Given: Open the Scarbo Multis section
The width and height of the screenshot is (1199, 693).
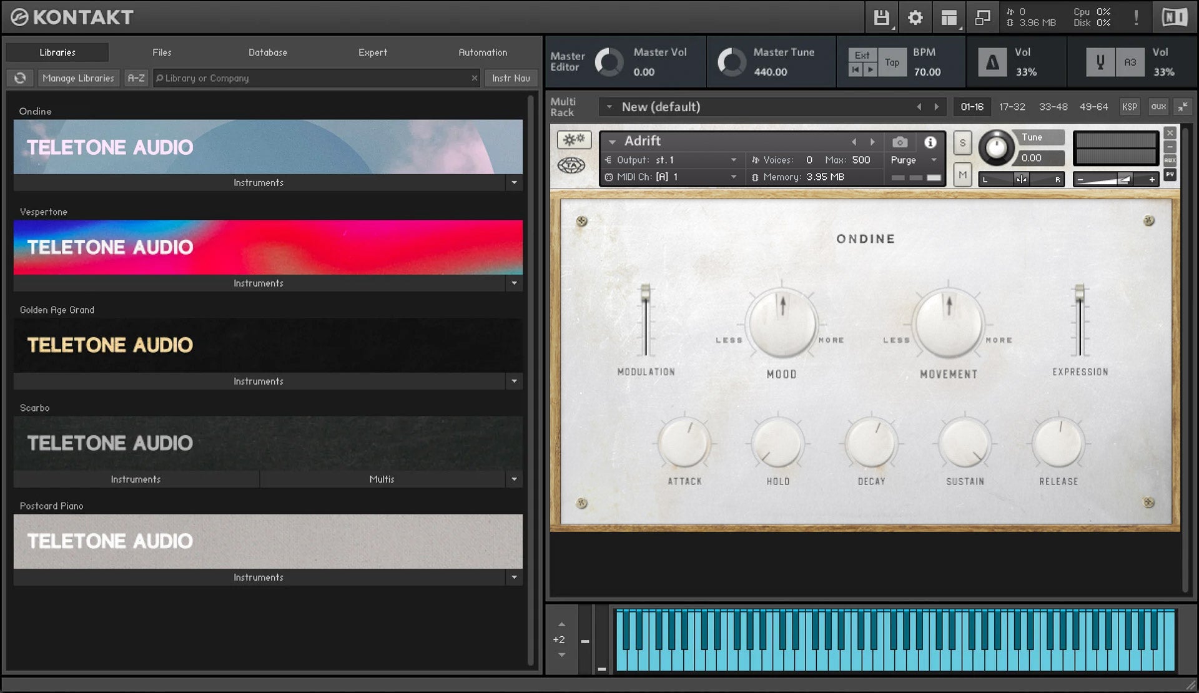Looking at the screenshot, I should [382, 479].
